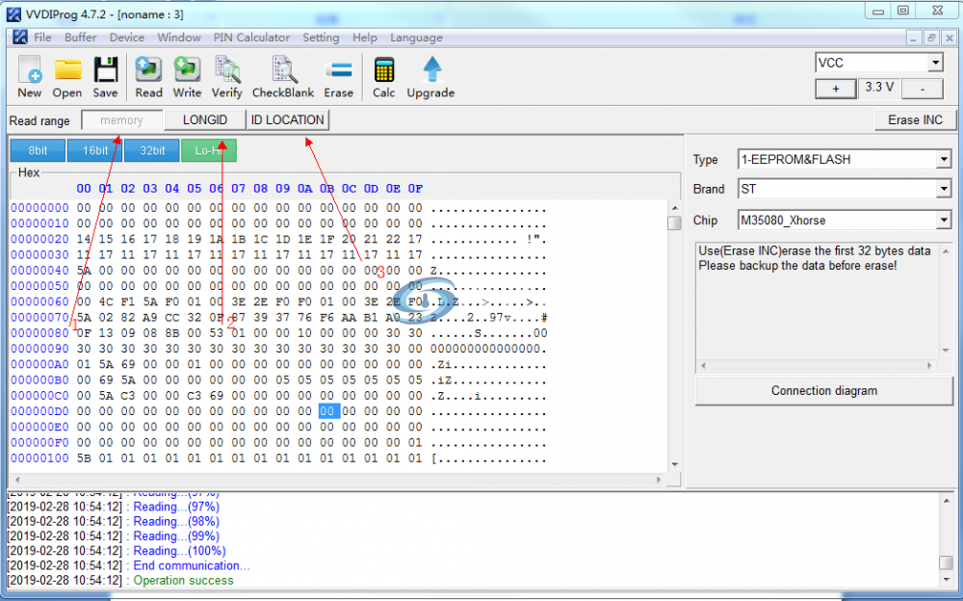Click the Upgrade arrow icon
Screen dimensions: 963x601
[430, 77]
